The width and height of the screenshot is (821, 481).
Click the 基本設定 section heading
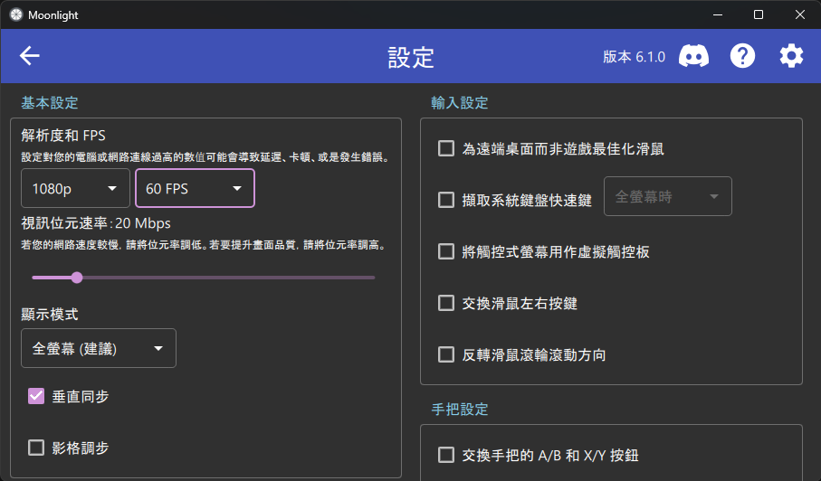pyautogui.click(x=50, y=102)
